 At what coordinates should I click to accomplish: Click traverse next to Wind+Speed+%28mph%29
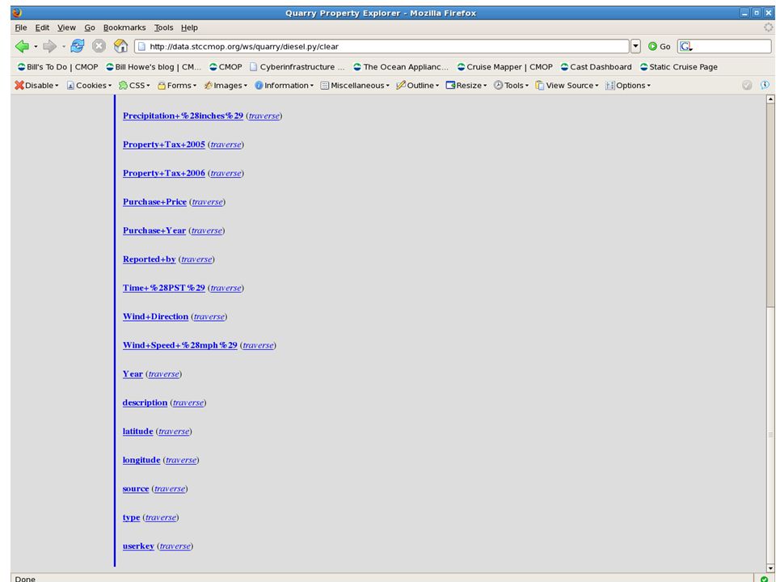tap(258, 345)
